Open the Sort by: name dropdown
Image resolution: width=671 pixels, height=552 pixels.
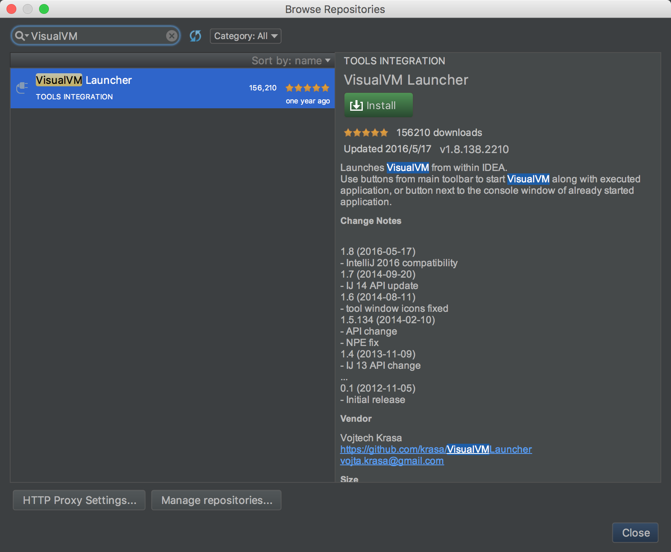291,61
